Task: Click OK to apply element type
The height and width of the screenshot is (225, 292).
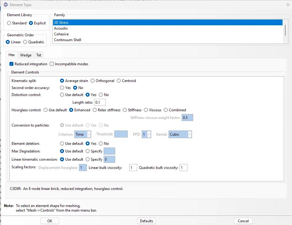Action: click(50, 221)
